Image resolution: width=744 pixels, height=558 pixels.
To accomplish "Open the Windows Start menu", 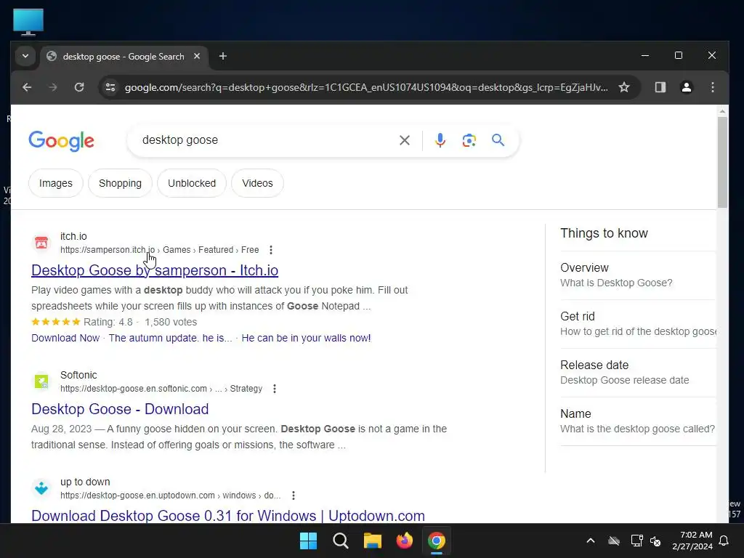I will 308,541.
